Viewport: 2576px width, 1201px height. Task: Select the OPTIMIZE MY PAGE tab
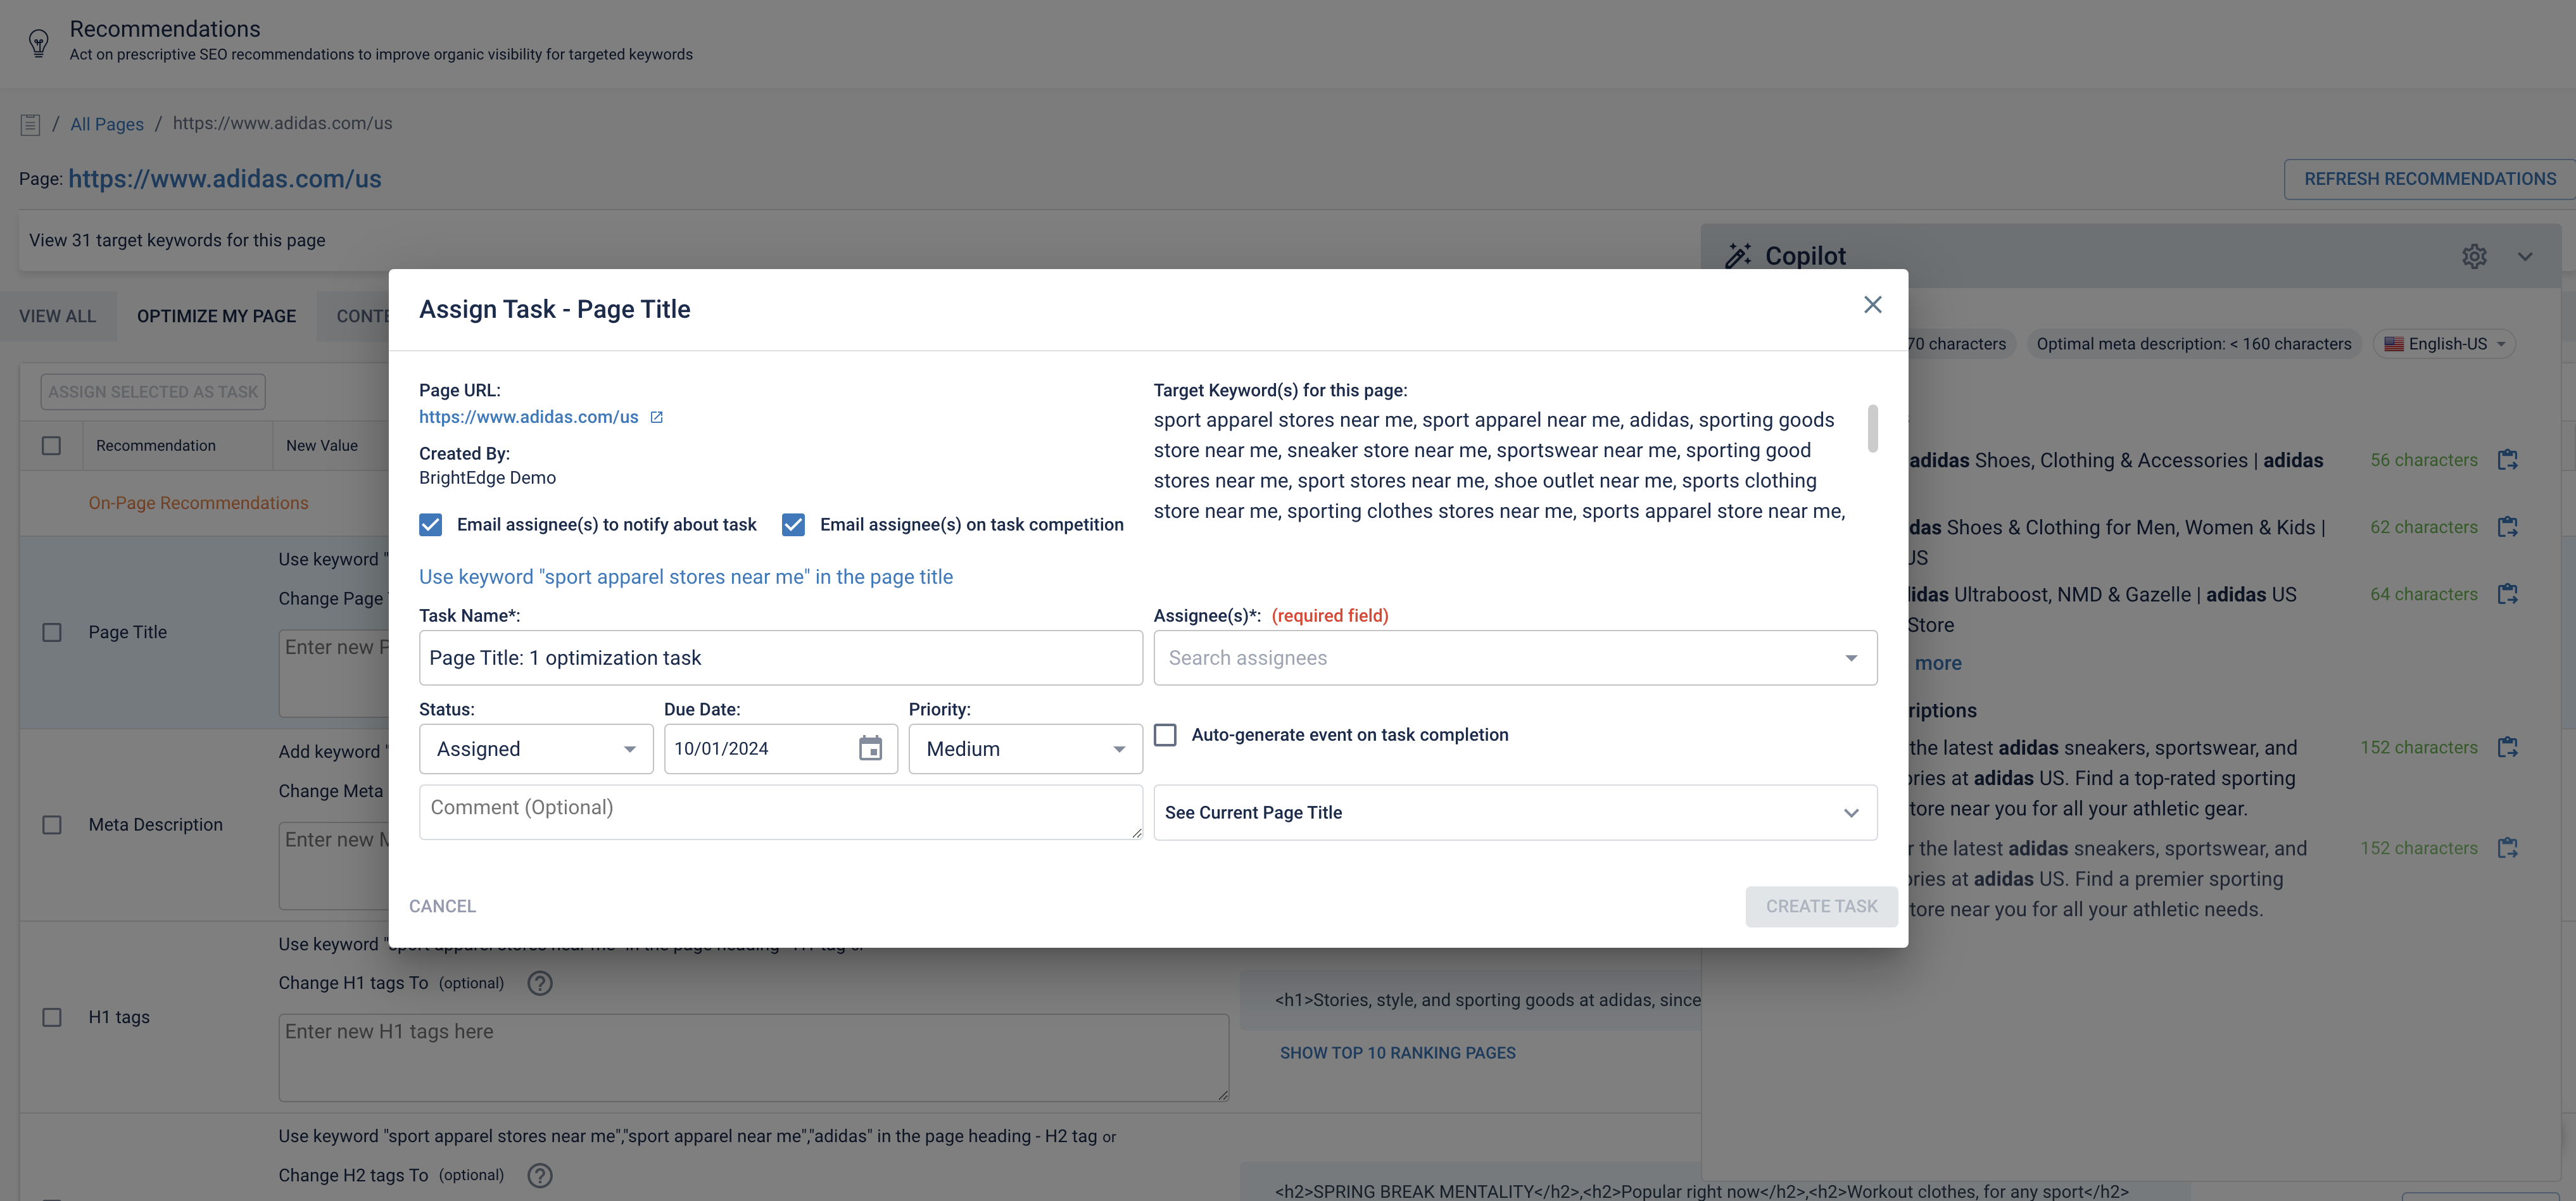tap(216, 316)
